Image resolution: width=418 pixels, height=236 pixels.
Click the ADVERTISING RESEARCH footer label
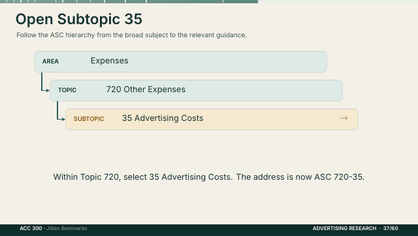pyautogui.click(x=344, y=228)
